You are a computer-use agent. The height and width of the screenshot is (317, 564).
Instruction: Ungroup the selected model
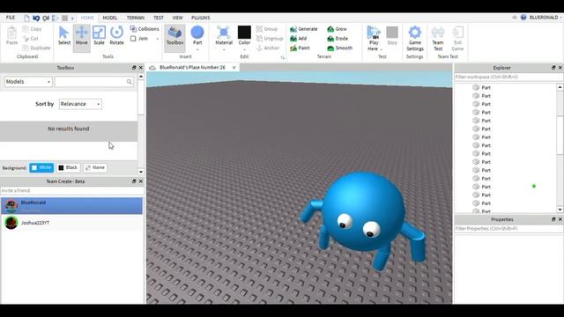[x=270, y=39]
